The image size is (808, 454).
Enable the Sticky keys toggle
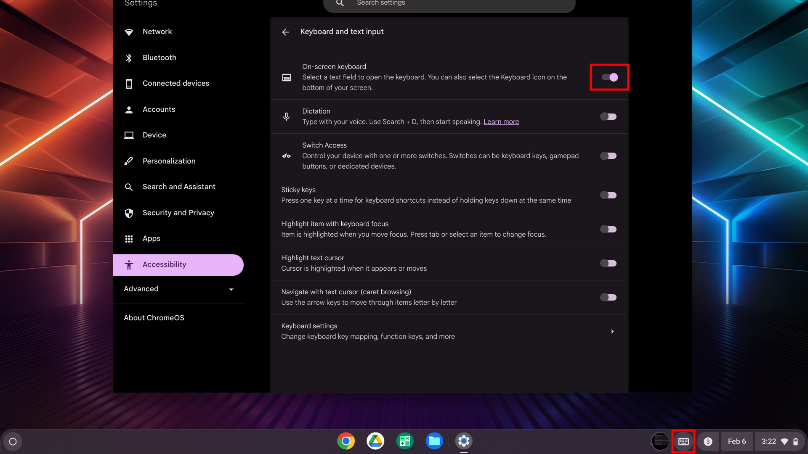tap(608, 195)
